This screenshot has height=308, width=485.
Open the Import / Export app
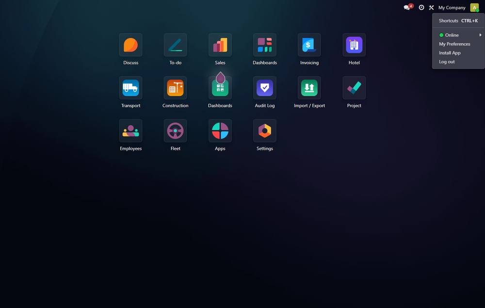tap(309, 88)
